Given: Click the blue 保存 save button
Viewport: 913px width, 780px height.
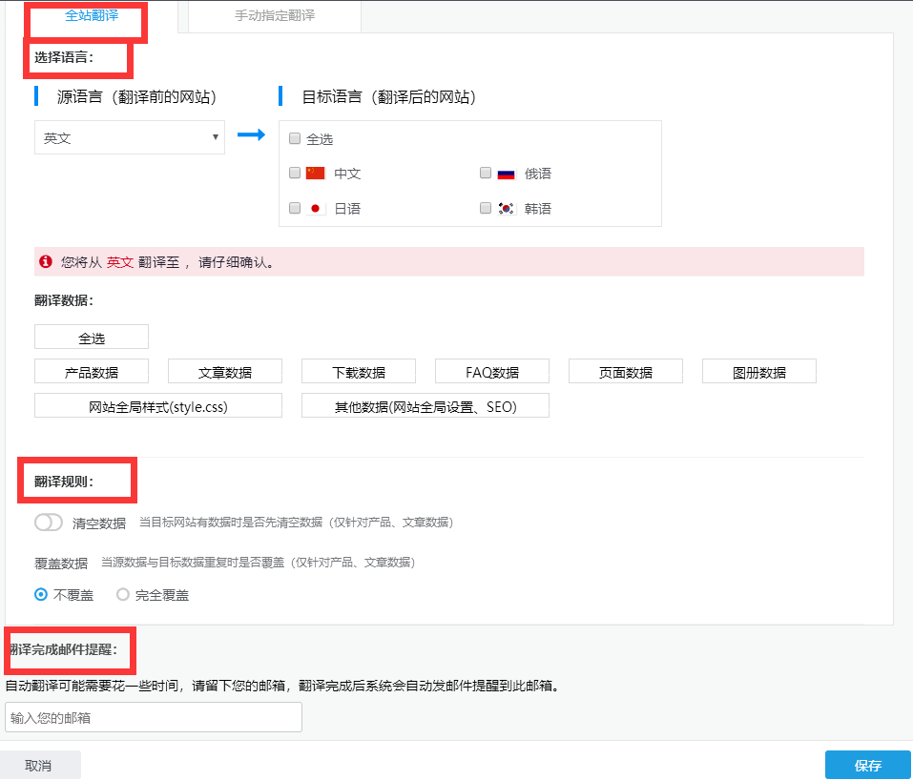Looking at the screenshot, I should pos(865,764).
